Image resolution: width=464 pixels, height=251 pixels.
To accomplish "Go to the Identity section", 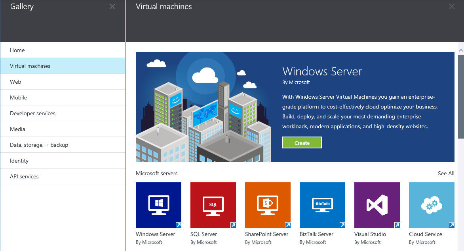I will [x=19, y=160].
